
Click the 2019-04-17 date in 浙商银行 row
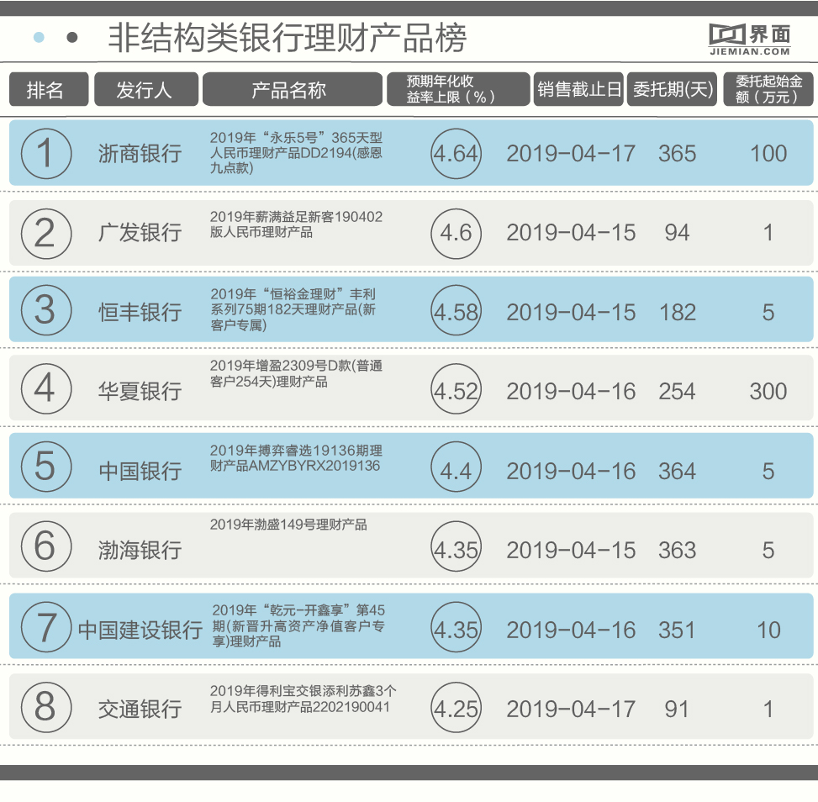tap(571, 154)
